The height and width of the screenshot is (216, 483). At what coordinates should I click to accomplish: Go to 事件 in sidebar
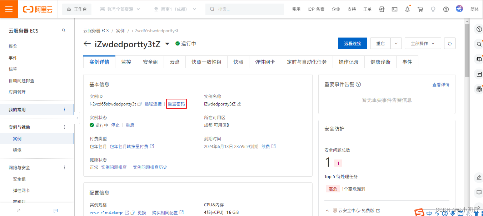click(x=13, y=58)
